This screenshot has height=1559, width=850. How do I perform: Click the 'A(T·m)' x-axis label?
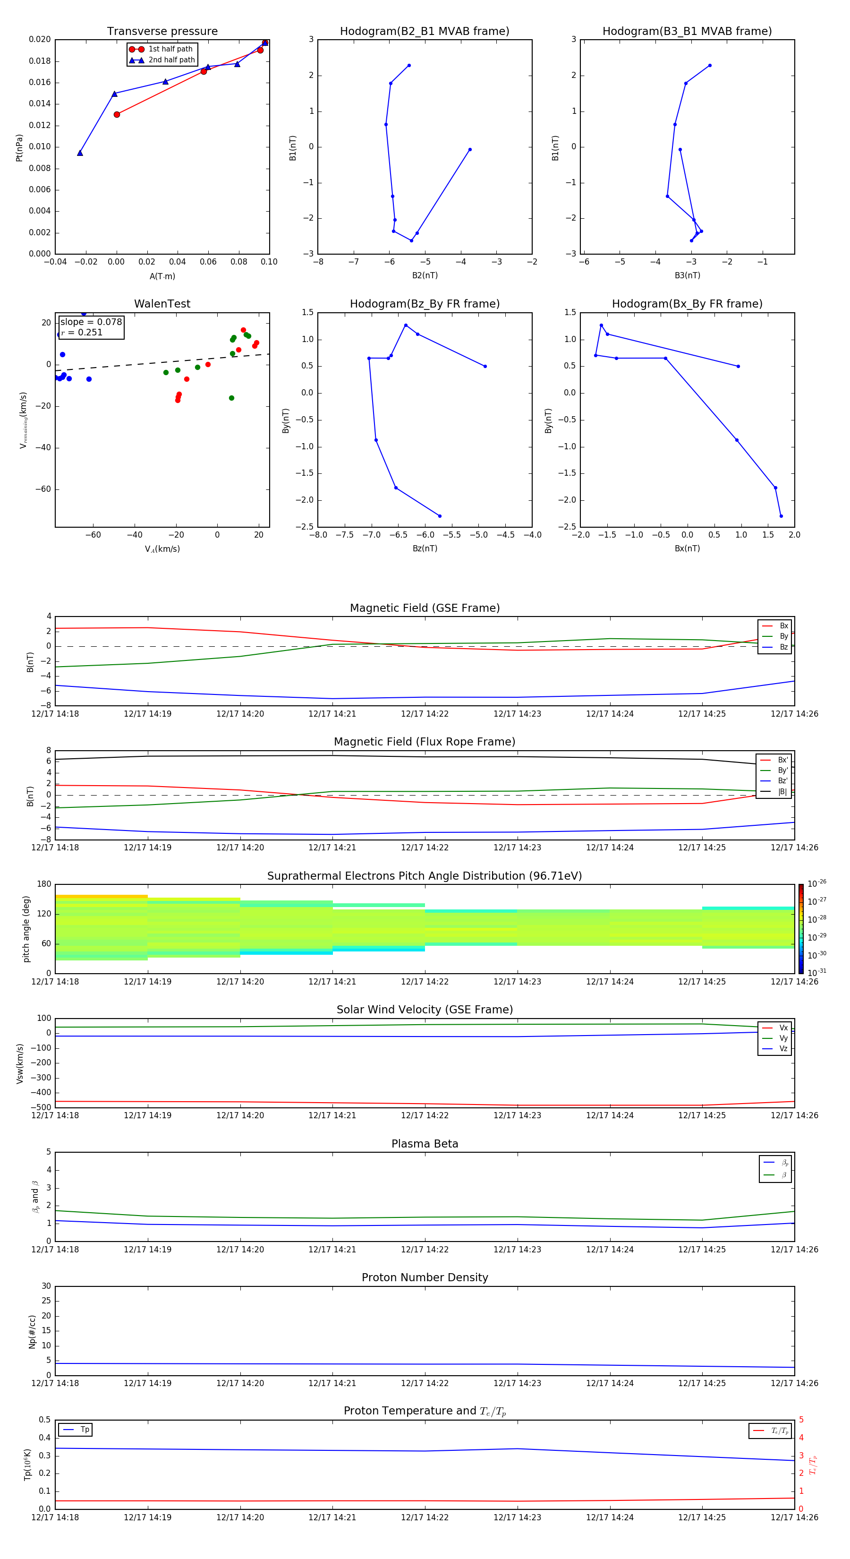[x=162, y=276]
